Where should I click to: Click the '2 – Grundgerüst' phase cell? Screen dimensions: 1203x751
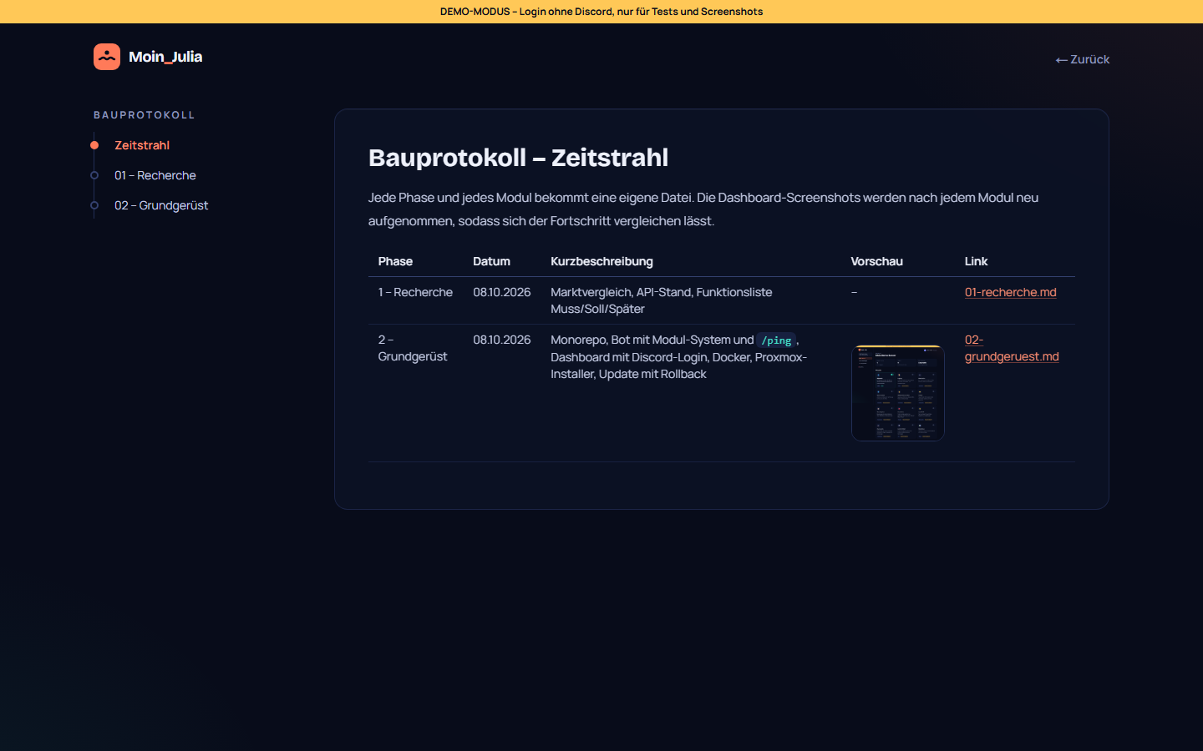(x=413, y=348)
